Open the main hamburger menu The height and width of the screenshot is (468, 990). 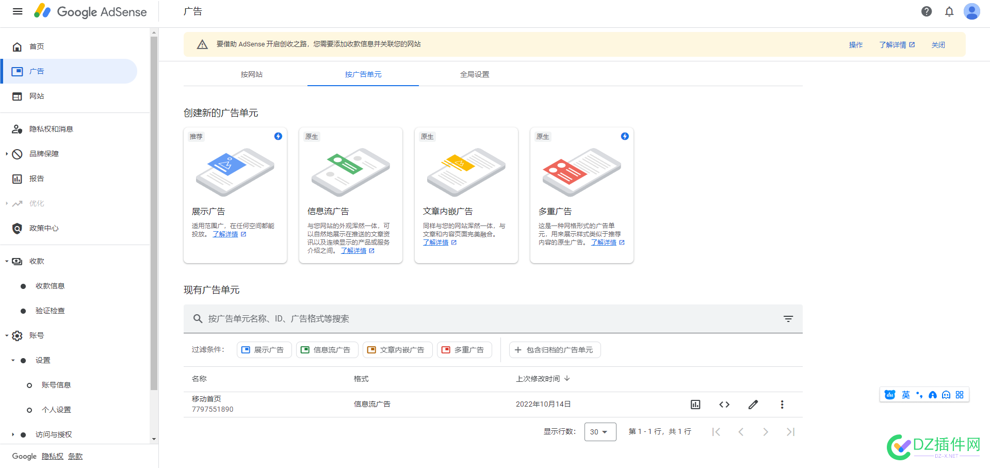pos(18,11)
